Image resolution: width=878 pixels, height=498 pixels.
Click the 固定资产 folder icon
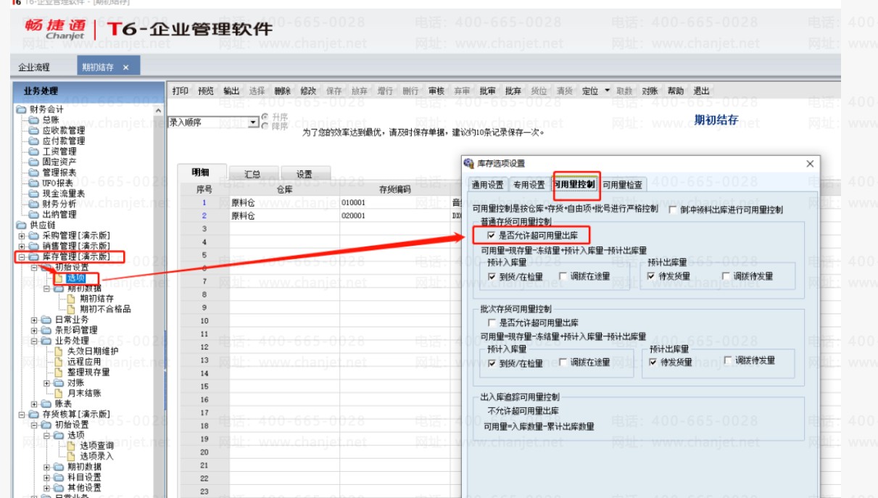34,162
